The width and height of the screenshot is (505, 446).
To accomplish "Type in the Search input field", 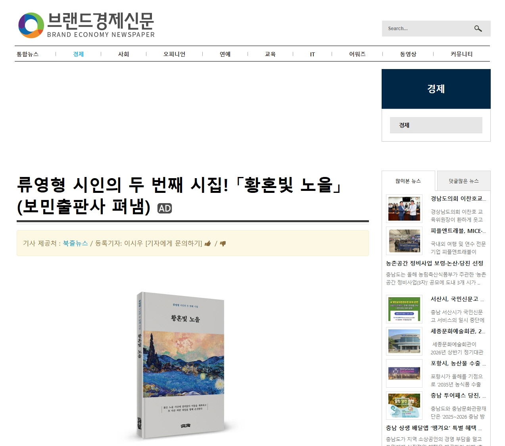I will point(426,29).
